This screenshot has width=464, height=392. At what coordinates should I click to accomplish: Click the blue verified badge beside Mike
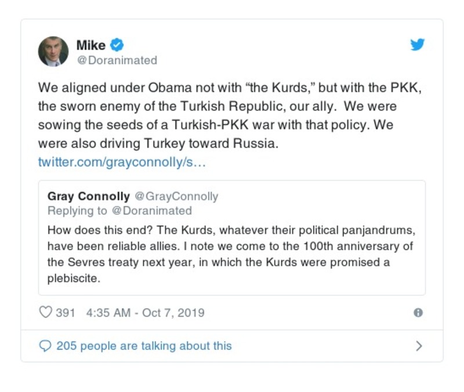(117, 45)
